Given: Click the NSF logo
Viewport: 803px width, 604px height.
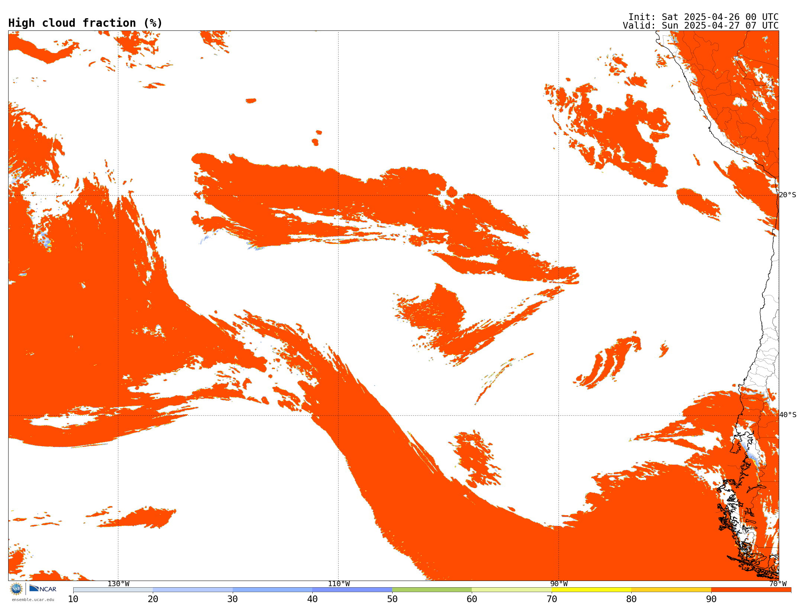Looking at the screenshot, I should coord(16,589).
